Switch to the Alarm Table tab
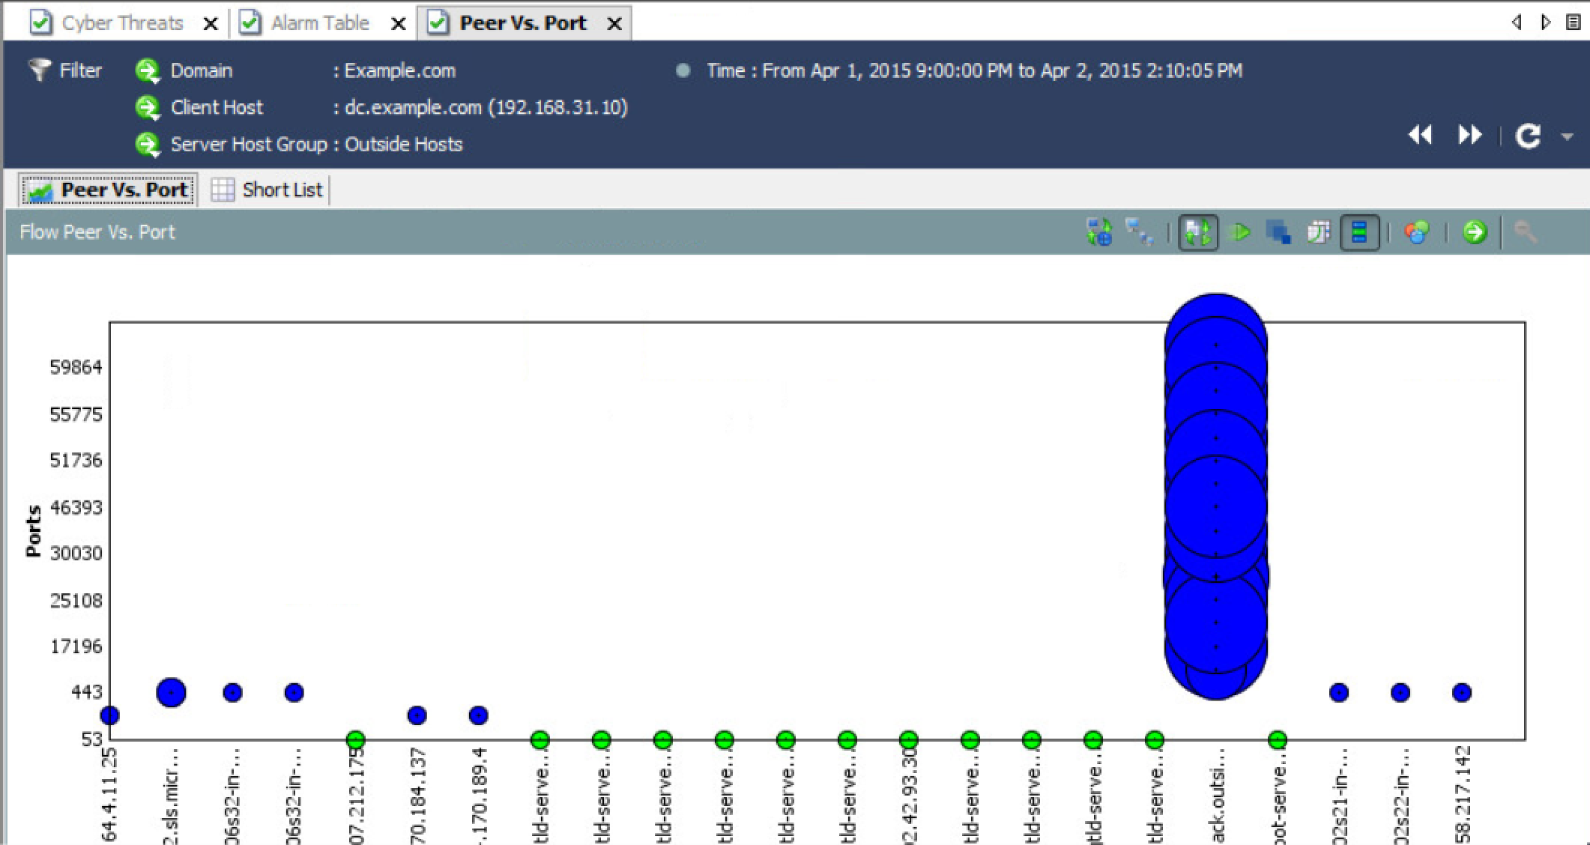This screenshot has height=845, width=1590. pyautogui.click(x=319, y=23)
